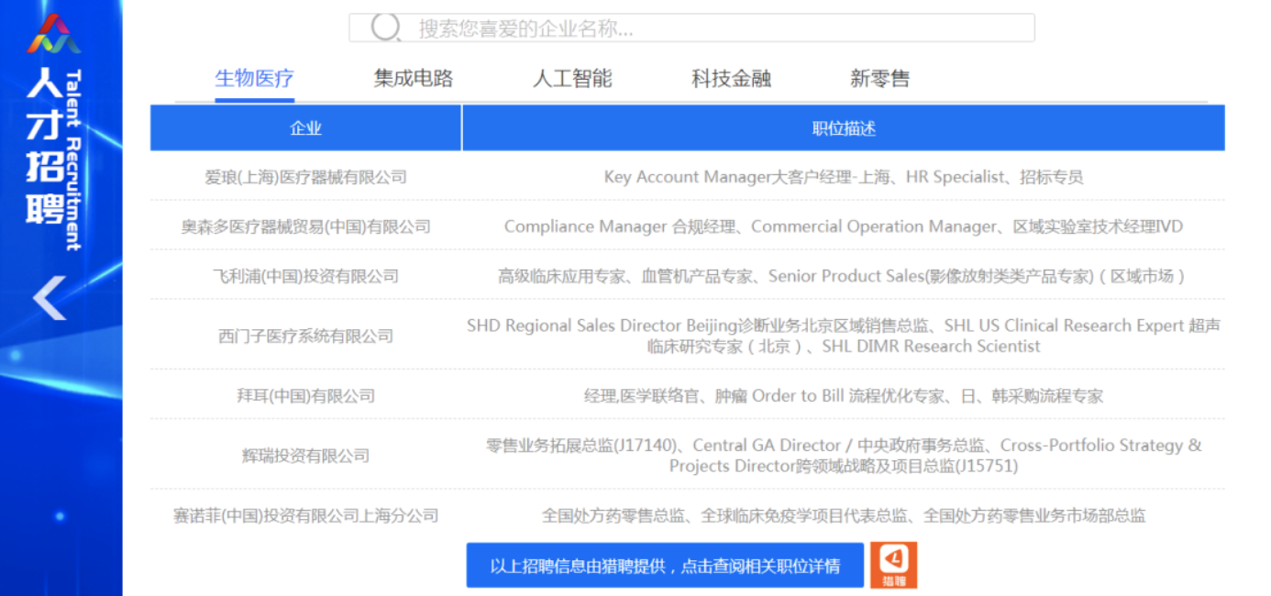Click the SHD Regional Sales Director description

click(844, 336)
